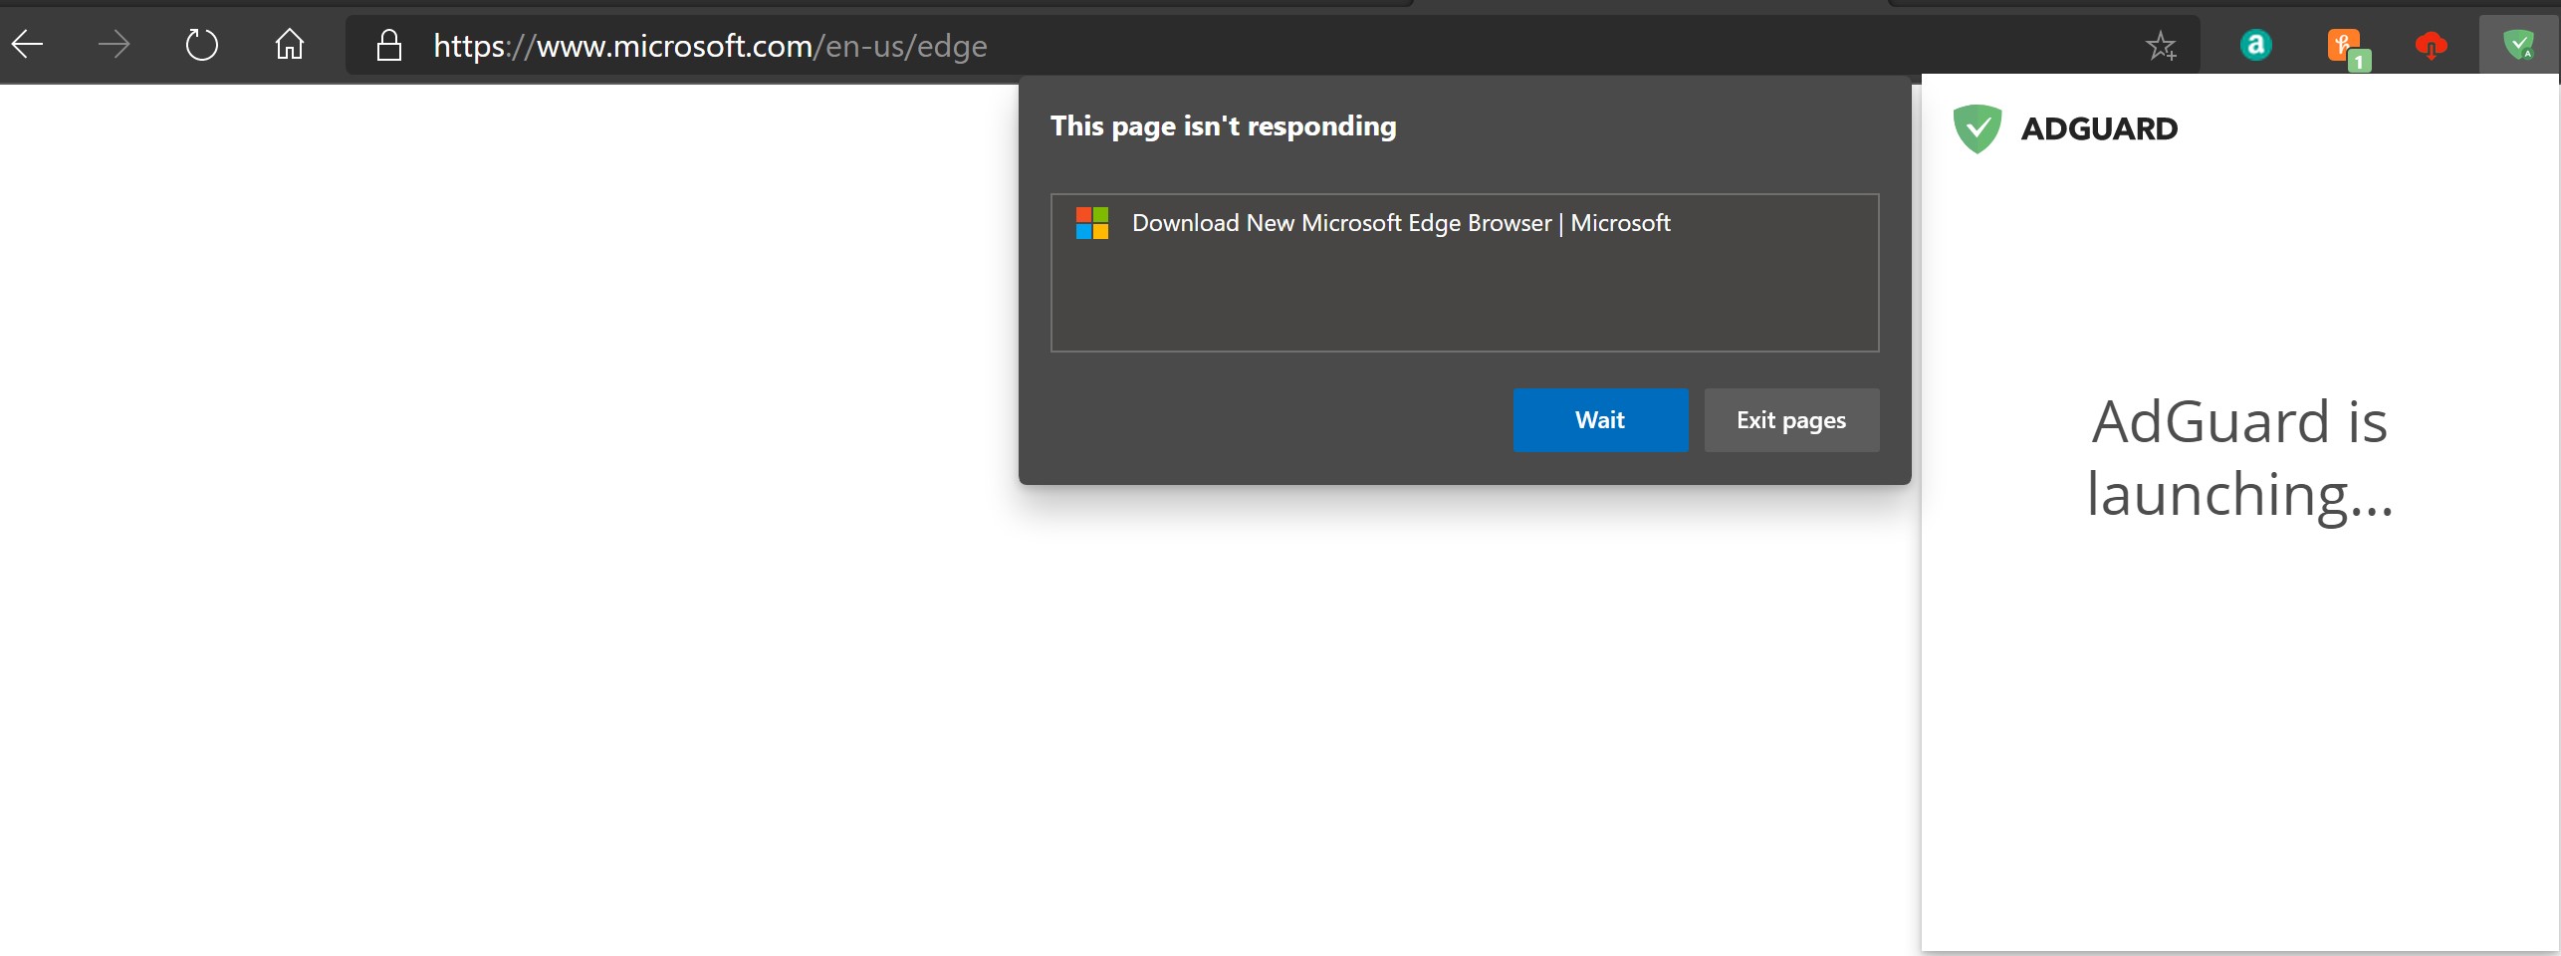The image size is (2561, 956).
Task: Open the red cloud download extension
Action: tap(2431, 45)
